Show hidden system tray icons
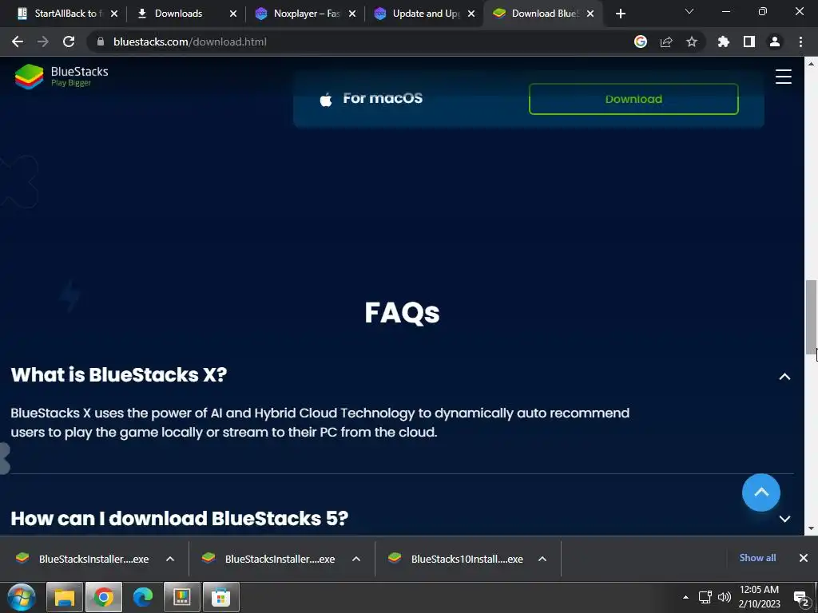The image size is (818, 613). click(x=685, y=597)
